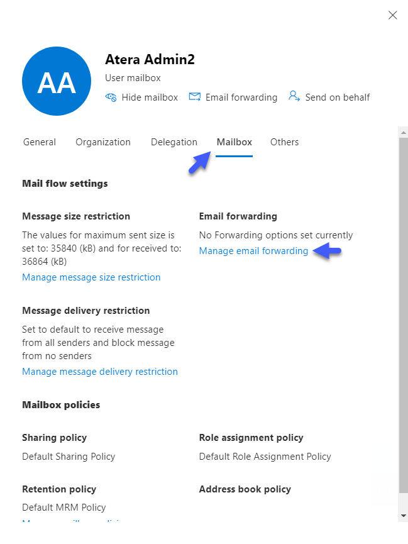Click the scrollbar down arrow
Screen dimensions: 408x544
click(403, 516)
